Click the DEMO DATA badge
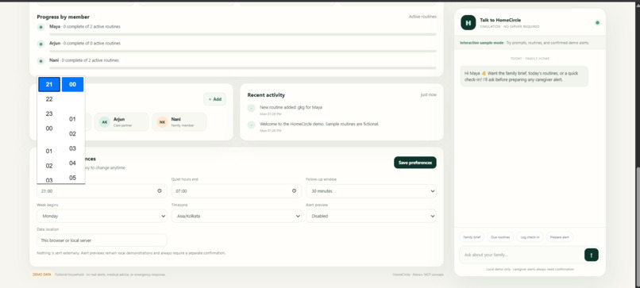 click(41, 275)
